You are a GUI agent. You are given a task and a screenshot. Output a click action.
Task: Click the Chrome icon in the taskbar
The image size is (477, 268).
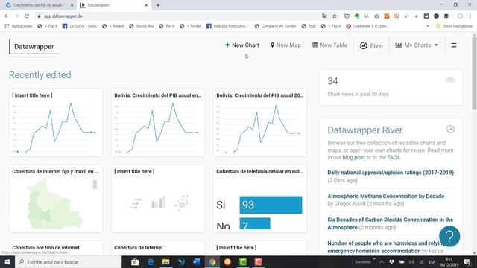(x=212, y=261)
